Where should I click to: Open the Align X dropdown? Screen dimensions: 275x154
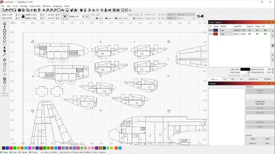tap(172, 15)
